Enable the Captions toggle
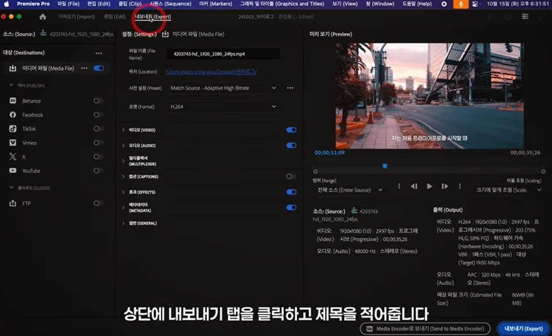Viewport: 552px width, 336px height. pos(291,176)
